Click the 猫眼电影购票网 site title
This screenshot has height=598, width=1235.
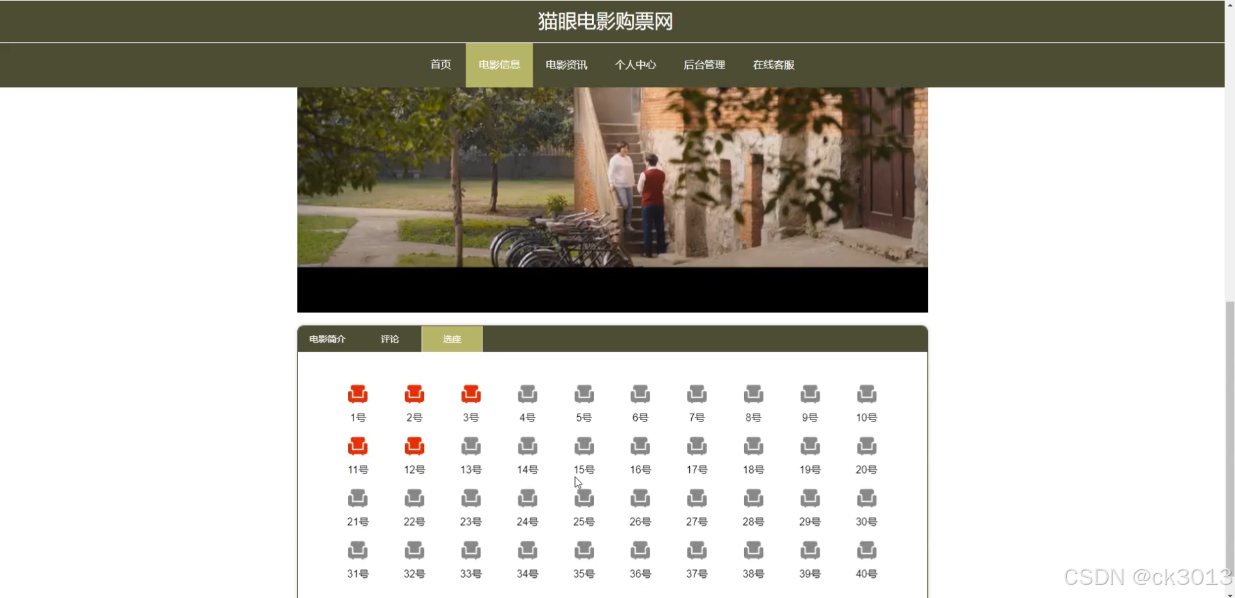606,21
